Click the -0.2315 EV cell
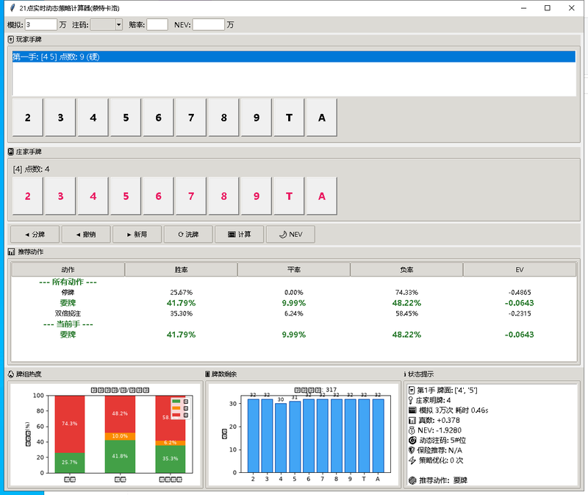Screen dimensions: 588x495 (x=520, y=313)
